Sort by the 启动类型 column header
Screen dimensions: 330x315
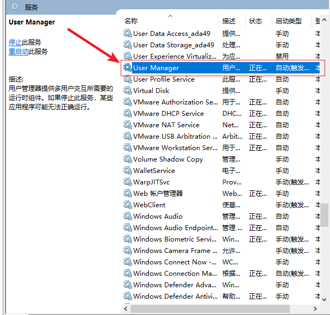289,21
